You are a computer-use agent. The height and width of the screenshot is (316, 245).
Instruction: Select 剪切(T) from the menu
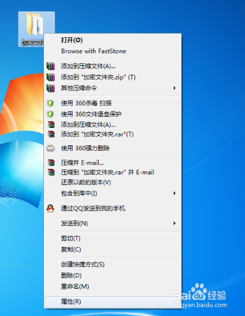113,238
